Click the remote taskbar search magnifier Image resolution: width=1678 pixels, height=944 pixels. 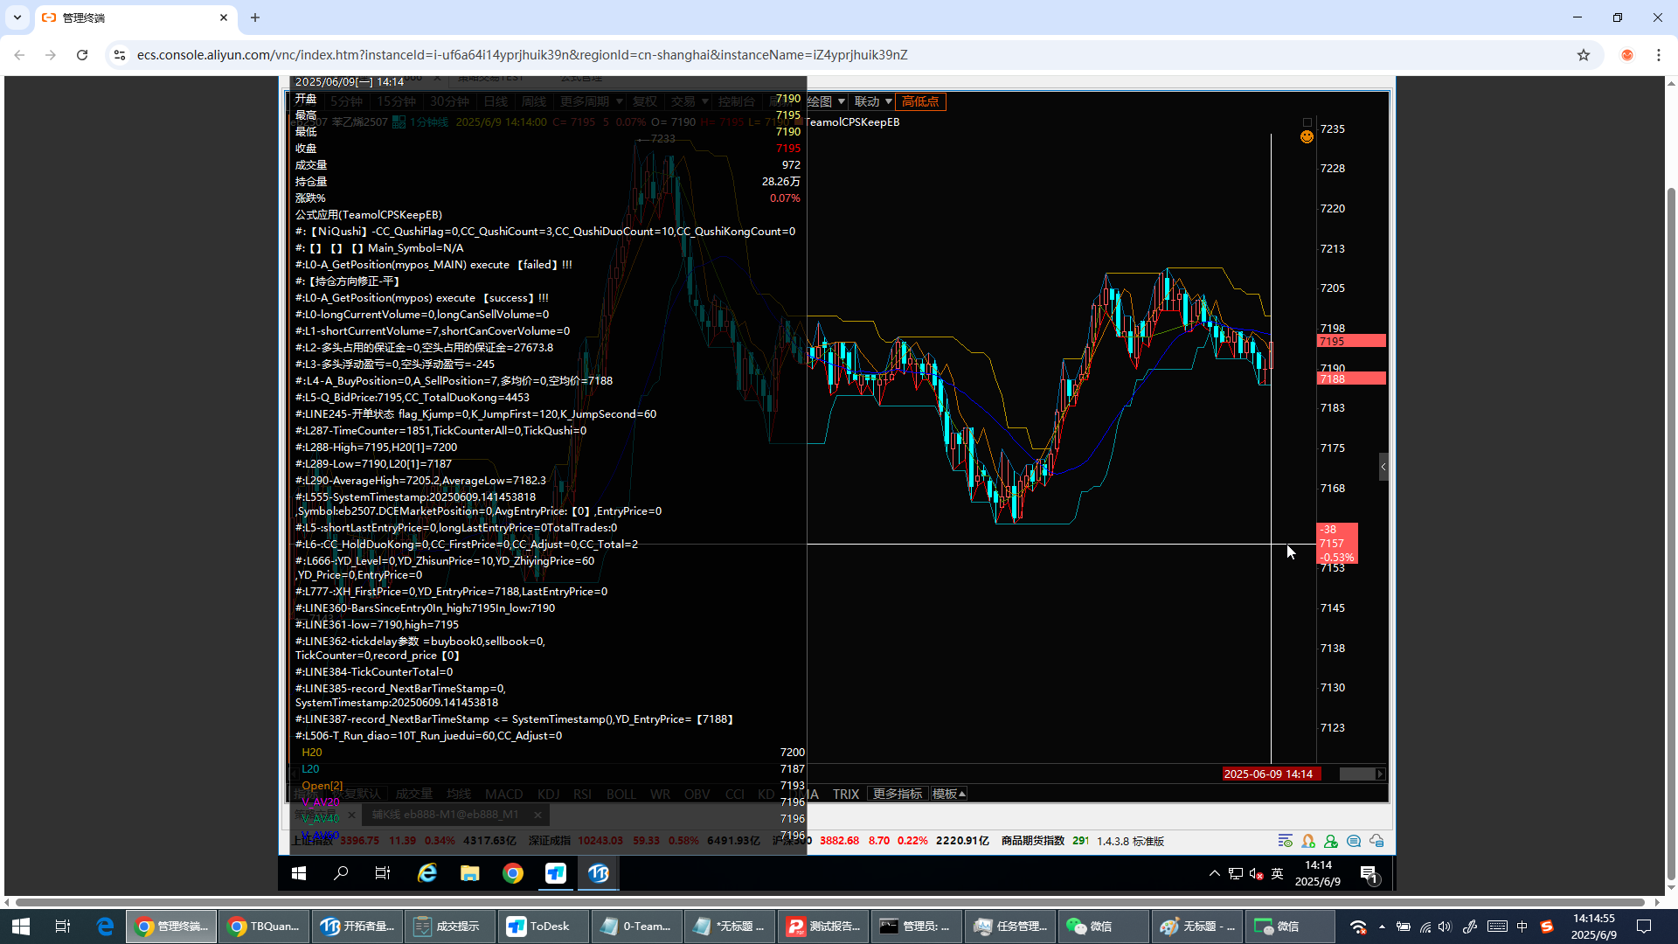point(341,873)
